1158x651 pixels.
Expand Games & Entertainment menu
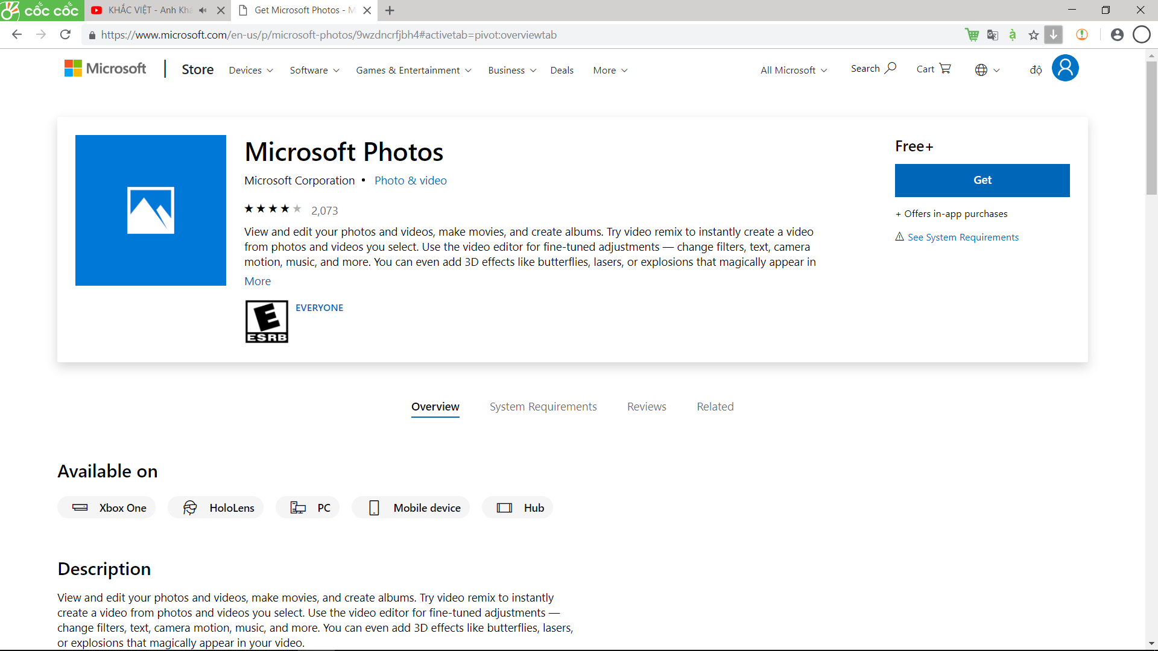(x=414, y=71)
